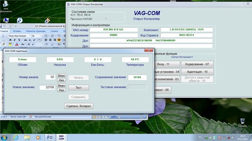This screenshot has height=141, width=252.
Task: Click channel number Верх button
Action: (x=61, y=76)
